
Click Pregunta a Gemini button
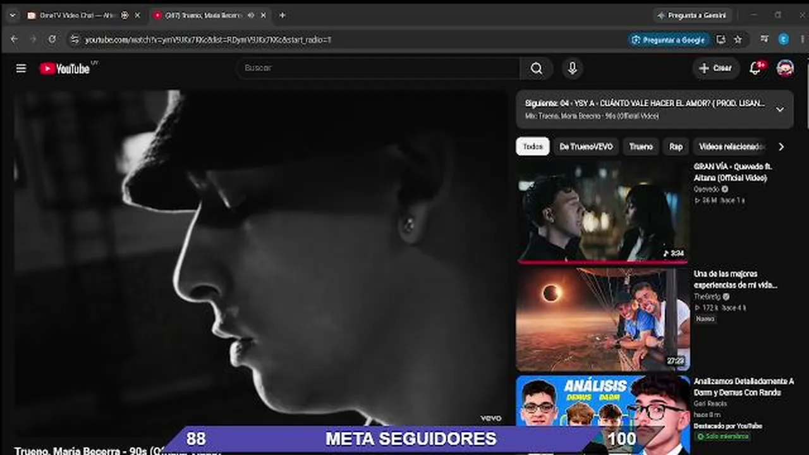(x=693, y=15)
